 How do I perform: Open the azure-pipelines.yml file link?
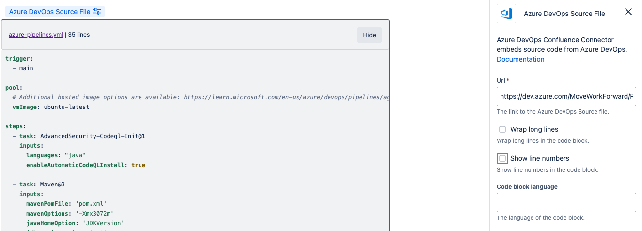pyautogui.click(x=36, y=35)
